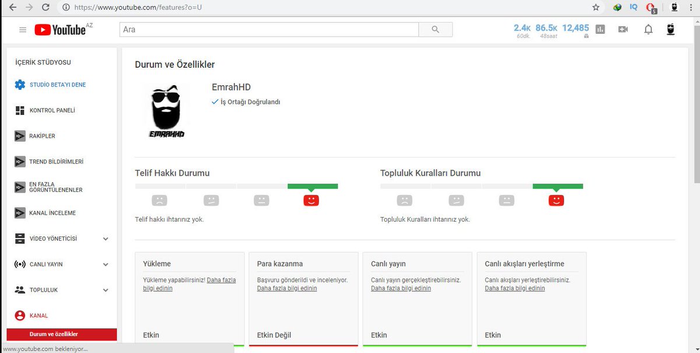Screen dimensions: 700x353
Task: Click the red happy face under Telif Hakkı
Action: tap(311, 200)
